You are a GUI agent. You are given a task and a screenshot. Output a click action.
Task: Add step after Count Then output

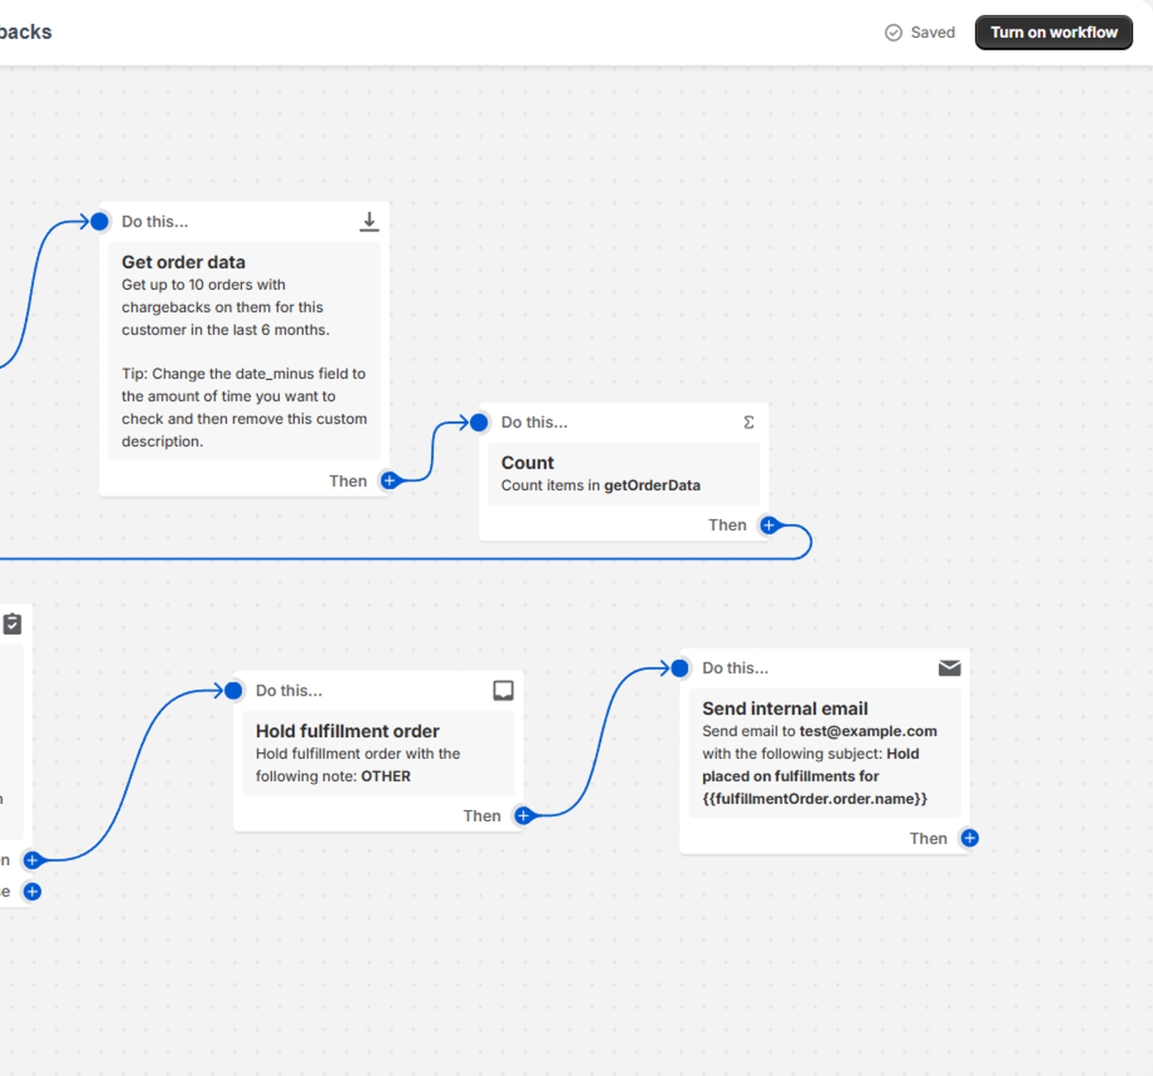pos(769,525)
